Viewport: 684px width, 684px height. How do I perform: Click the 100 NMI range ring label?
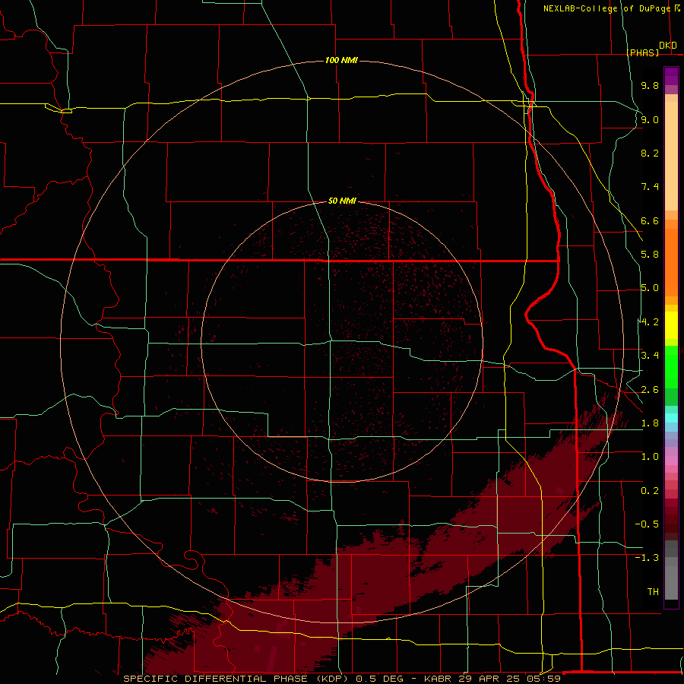(341, 60)
